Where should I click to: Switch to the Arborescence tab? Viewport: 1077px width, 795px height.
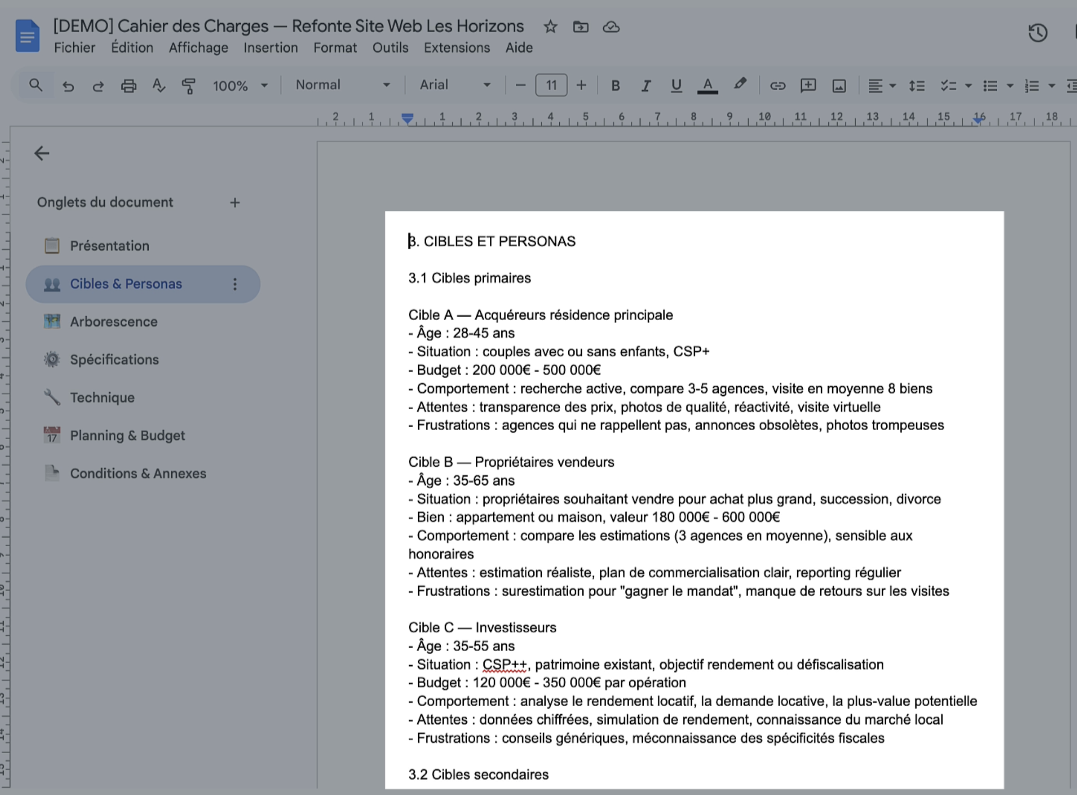pos(114,321)
